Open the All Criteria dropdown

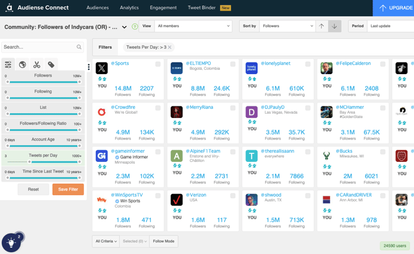point(106,241)
